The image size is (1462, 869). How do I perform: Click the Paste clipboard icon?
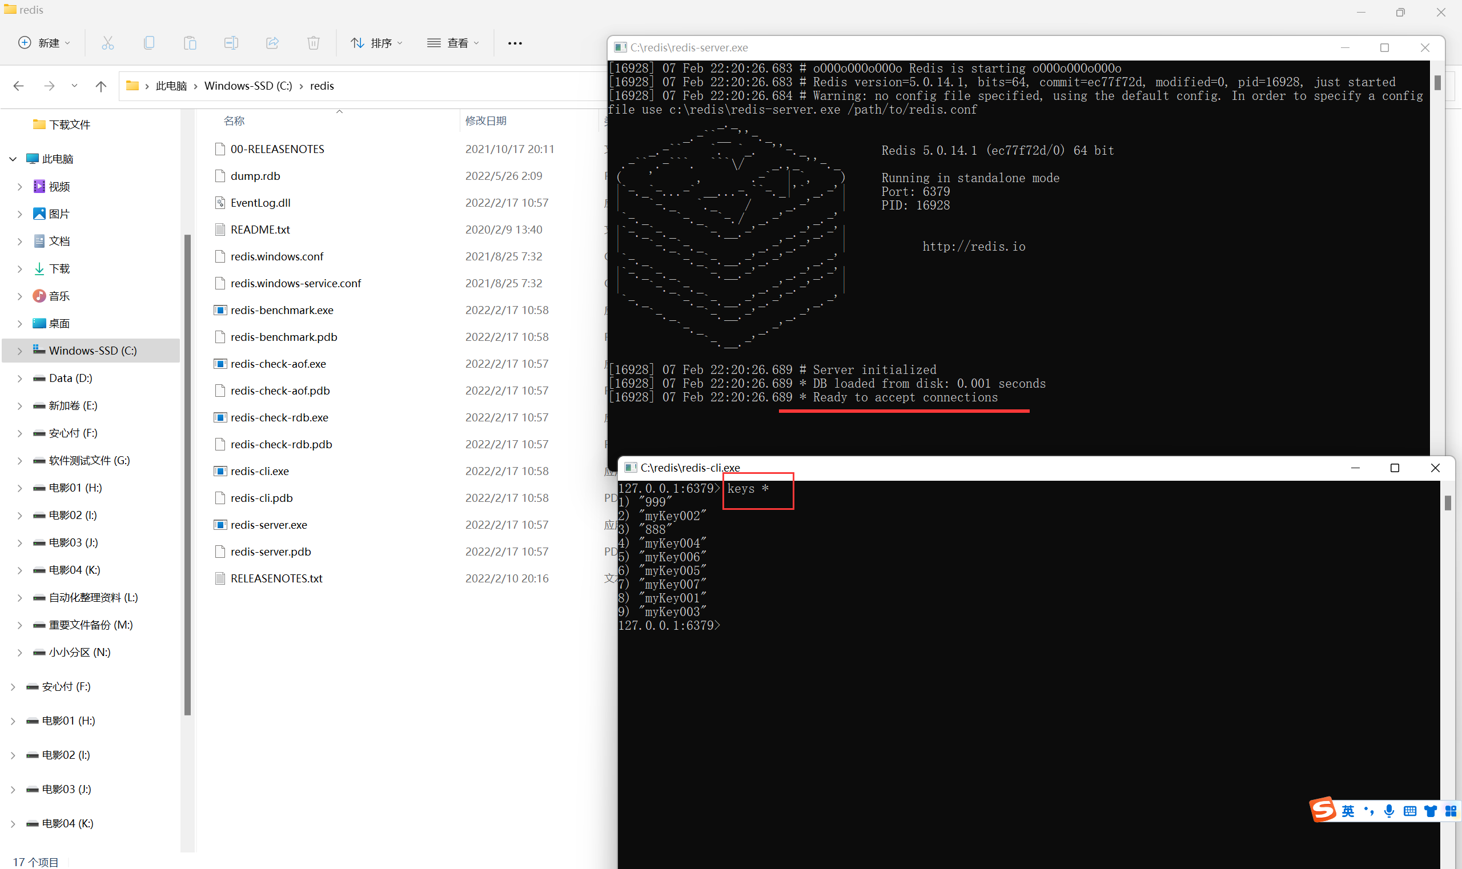tap(190, 43)
